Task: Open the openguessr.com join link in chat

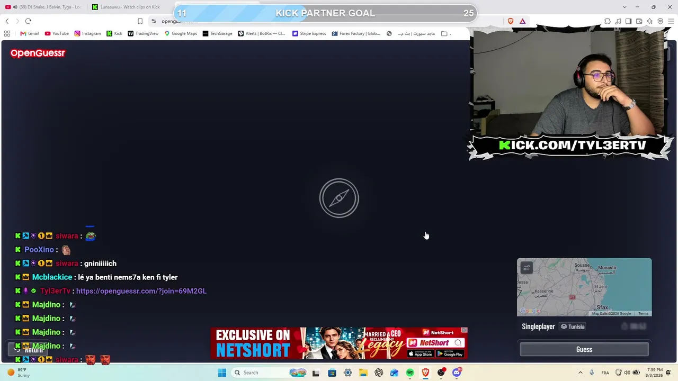Action: 141,291
